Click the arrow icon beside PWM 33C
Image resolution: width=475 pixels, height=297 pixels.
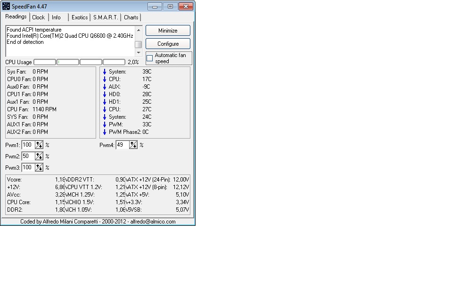pos(105,124)
